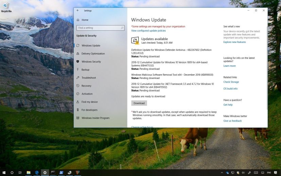Click Windows Malicious Software Removal Tool entry
The image size is (281, 176).
[x=172, y=75]
